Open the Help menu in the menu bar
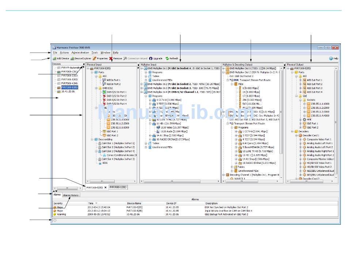The image size is (347, 263). tap(116, 53)
